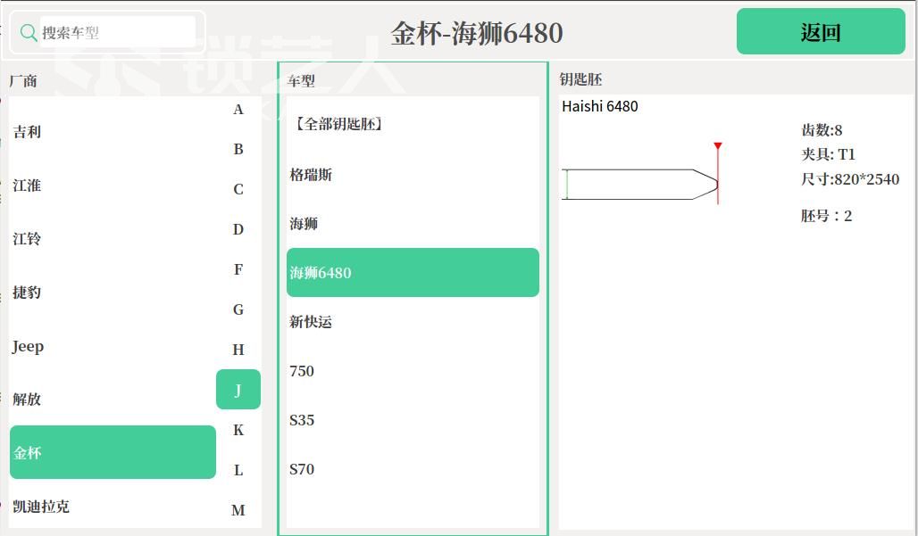Viewport: 918px width, 536px height.
Task: Select car model S35
Action: [x=413, y=420]
